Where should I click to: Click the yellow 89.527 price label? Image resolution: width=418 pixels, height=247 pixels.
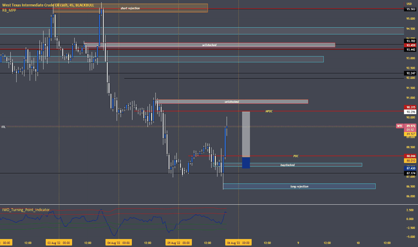(410, 134)
